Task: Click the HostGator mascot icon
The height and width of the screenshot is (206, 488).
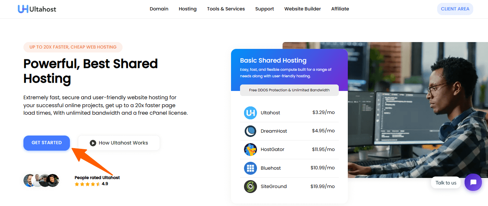Action: click(x=250, y=150)
